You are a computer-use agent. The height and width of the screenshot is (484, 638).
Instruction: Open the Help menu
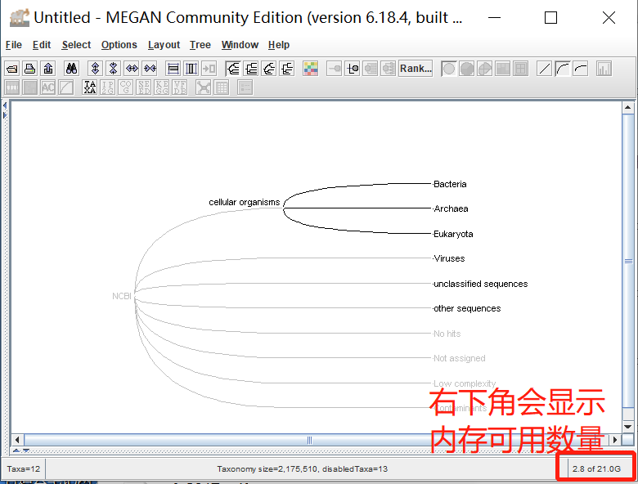[279, 45]
